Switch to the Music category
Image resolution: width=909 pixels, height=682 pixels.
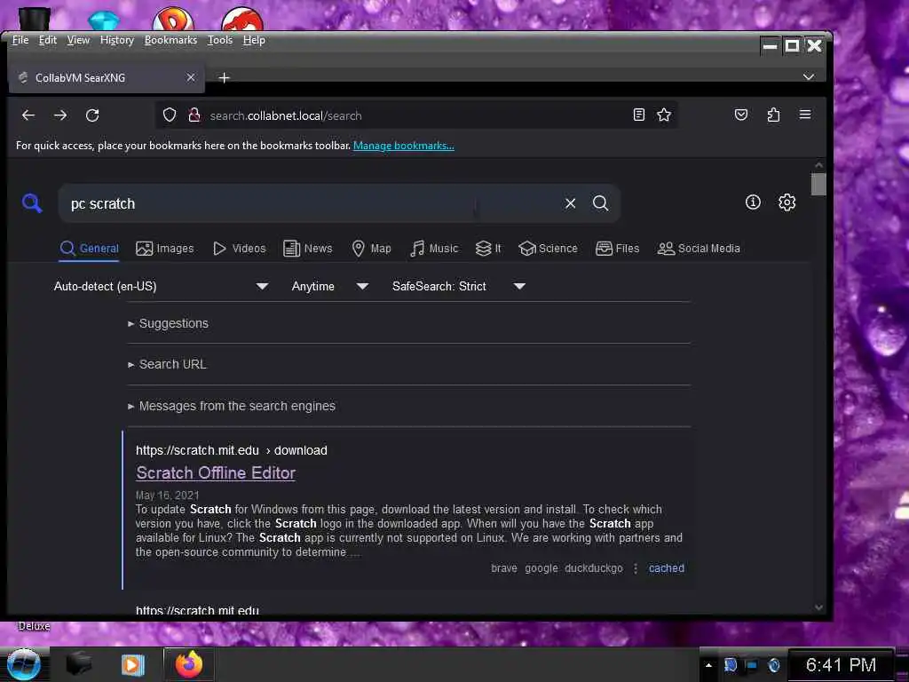tap(434, 249)
